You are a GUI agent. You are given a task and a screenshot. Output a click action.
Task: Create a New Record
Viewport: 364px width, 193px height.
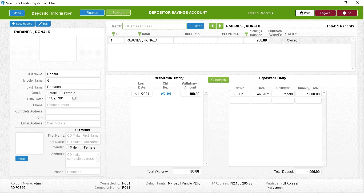tap(22, 24)
